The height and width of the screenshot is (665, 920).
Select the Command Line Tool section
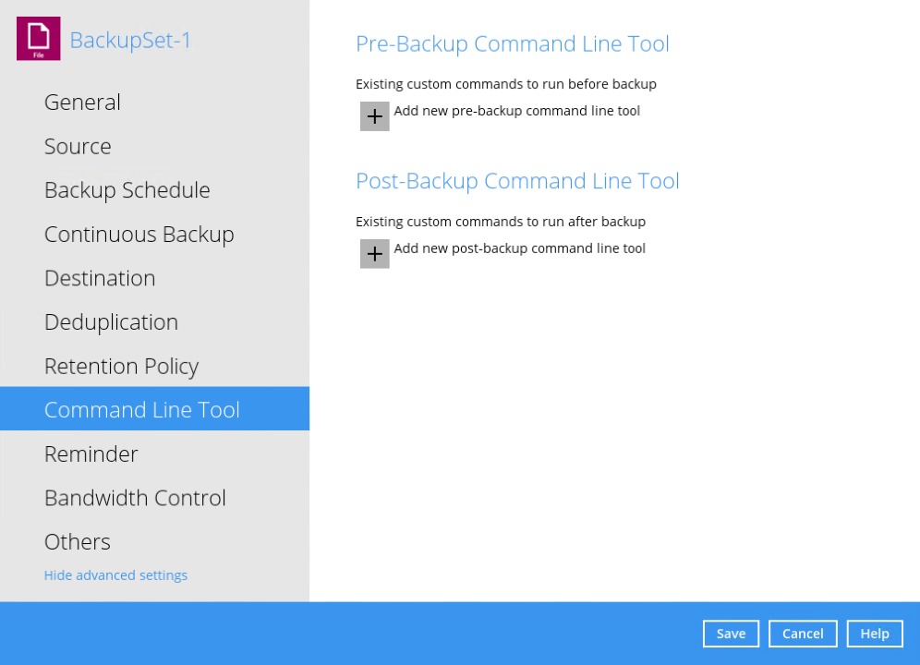click(x=141, y=408)
